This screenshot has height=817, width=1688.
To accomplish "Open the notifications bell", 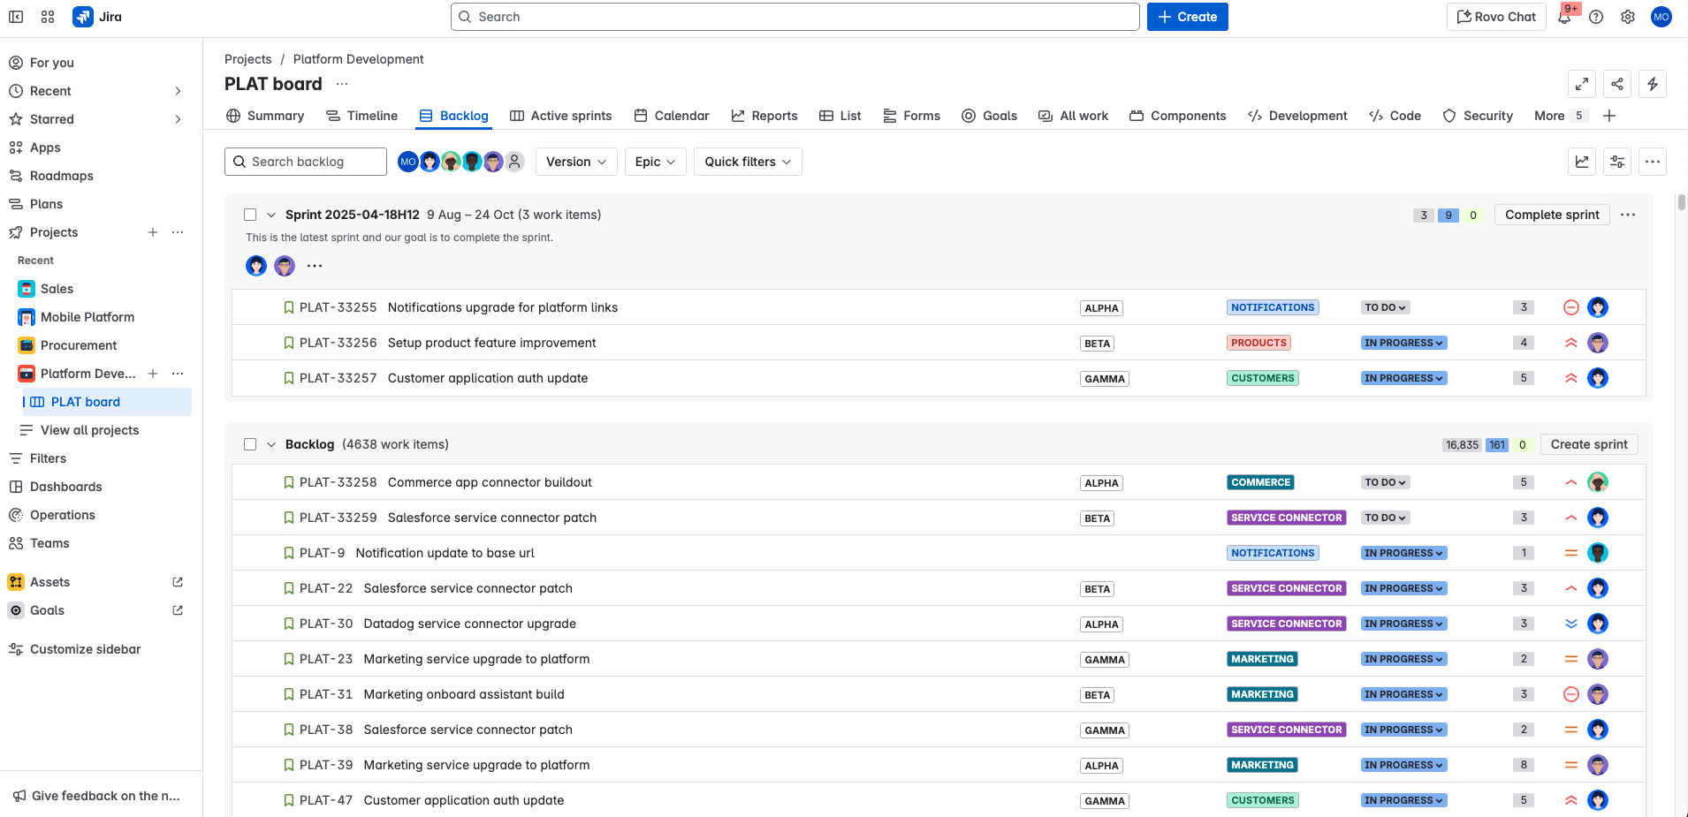I will 1563,16.
